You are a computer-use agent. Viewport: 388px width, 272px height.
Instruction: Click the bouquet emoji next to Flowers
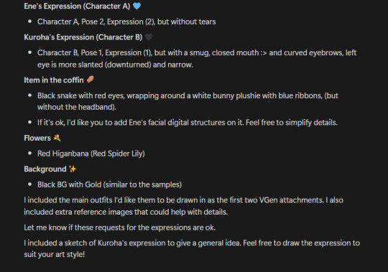(57, 138)
